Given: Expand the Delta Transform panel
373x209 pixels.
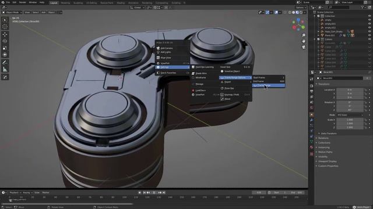Looking at the screenshot, I should [329, 134].
